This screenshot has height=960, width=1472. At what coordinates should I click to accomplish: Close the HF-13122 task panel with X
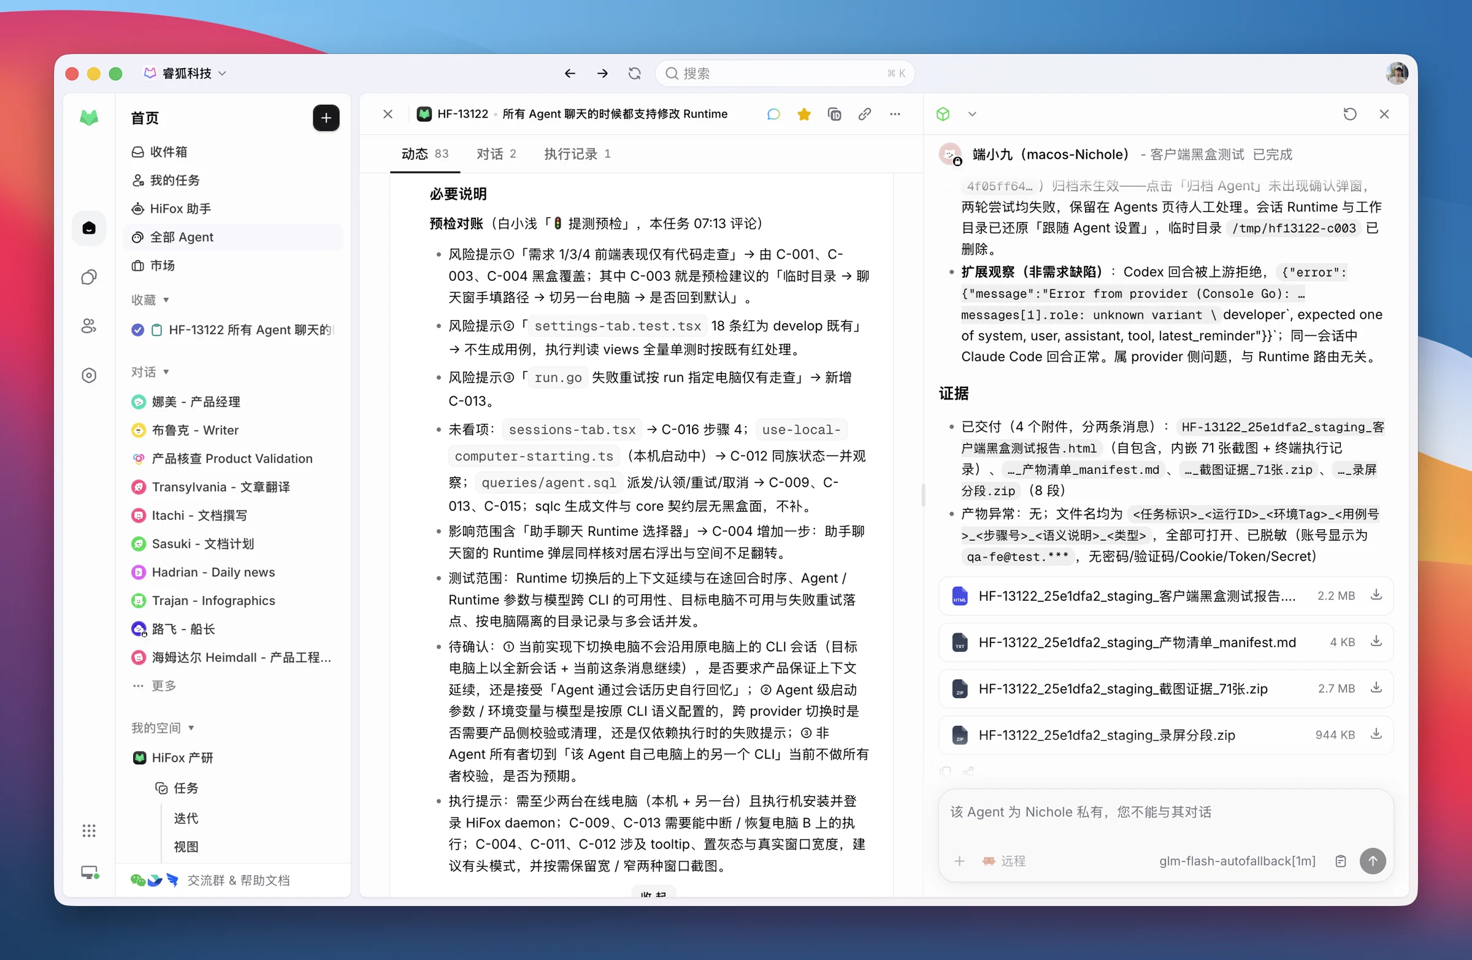click(388, 114)
